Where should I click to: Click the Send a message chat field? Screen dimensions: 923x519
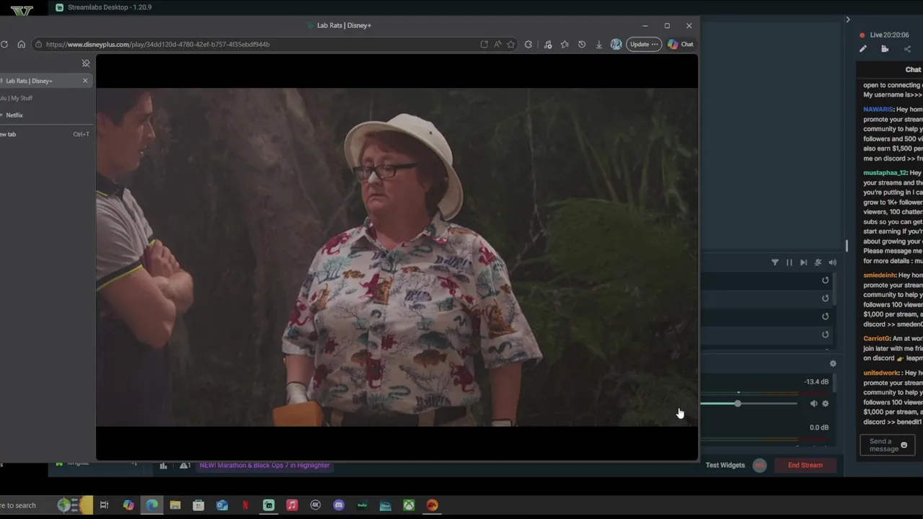tap(888, 445)
